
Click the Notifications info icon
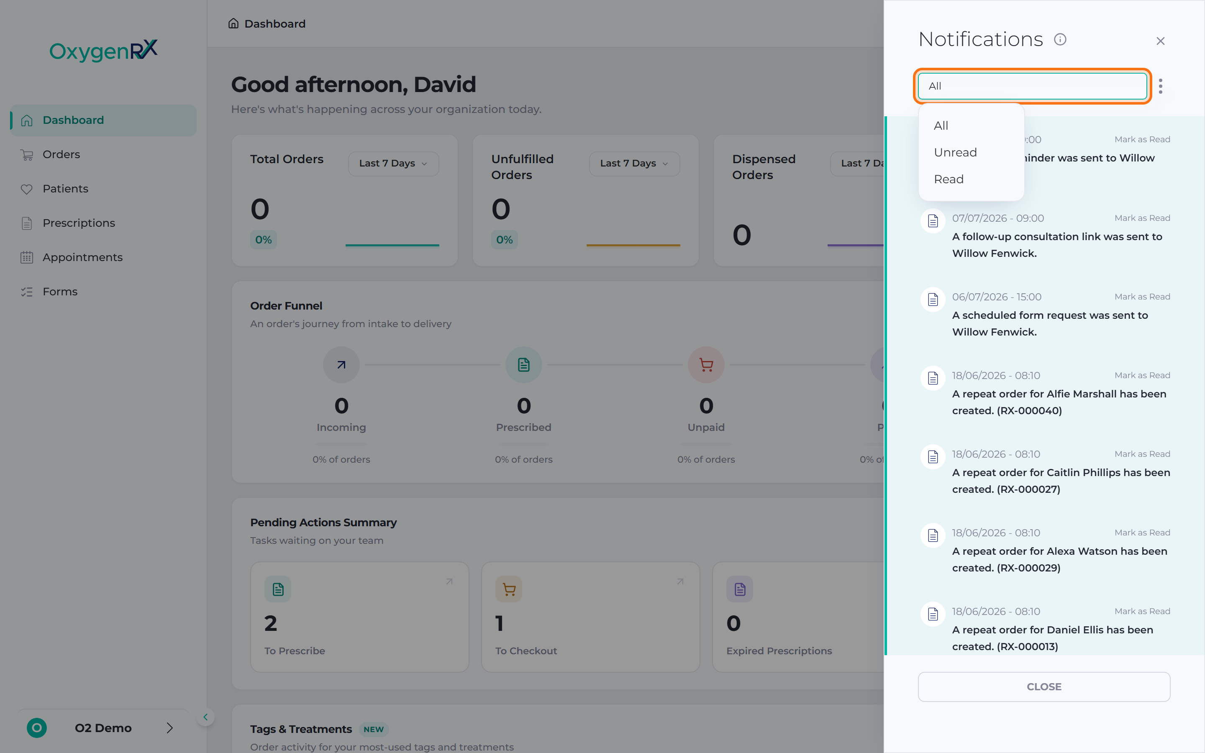(x=1060, y=39)
